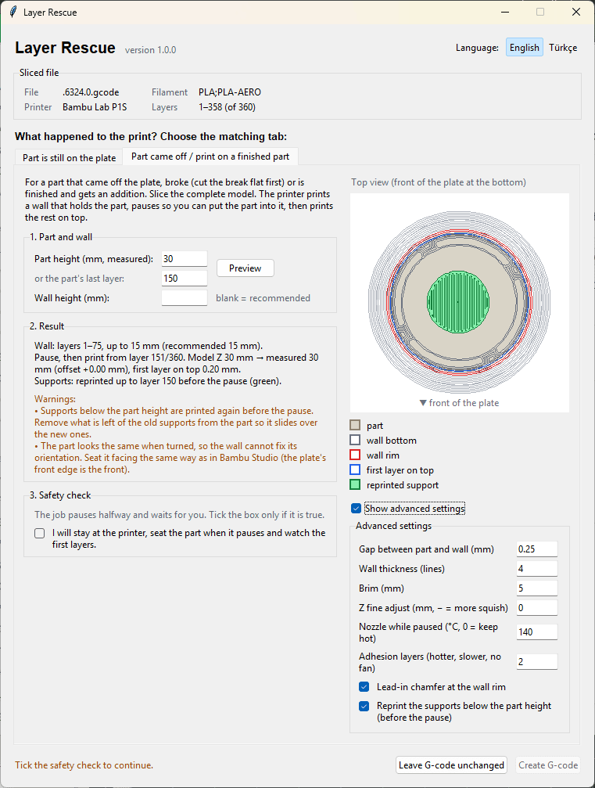Image resolution: width=595 pixels, height=788 pixels.
Task: Click the Create G-code button
Action: click(x=548, y=765)
